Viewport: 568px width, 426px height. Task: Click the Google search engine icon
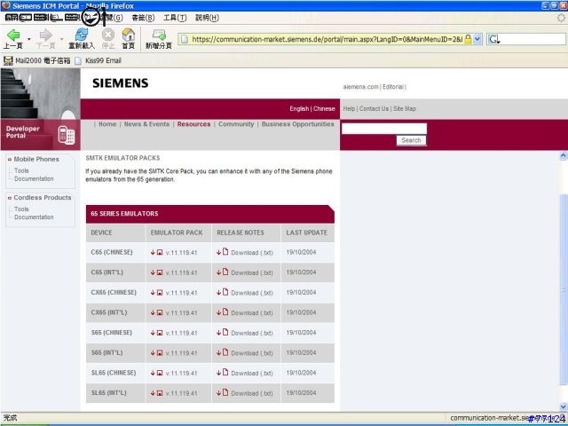click(x=493, y=39)
